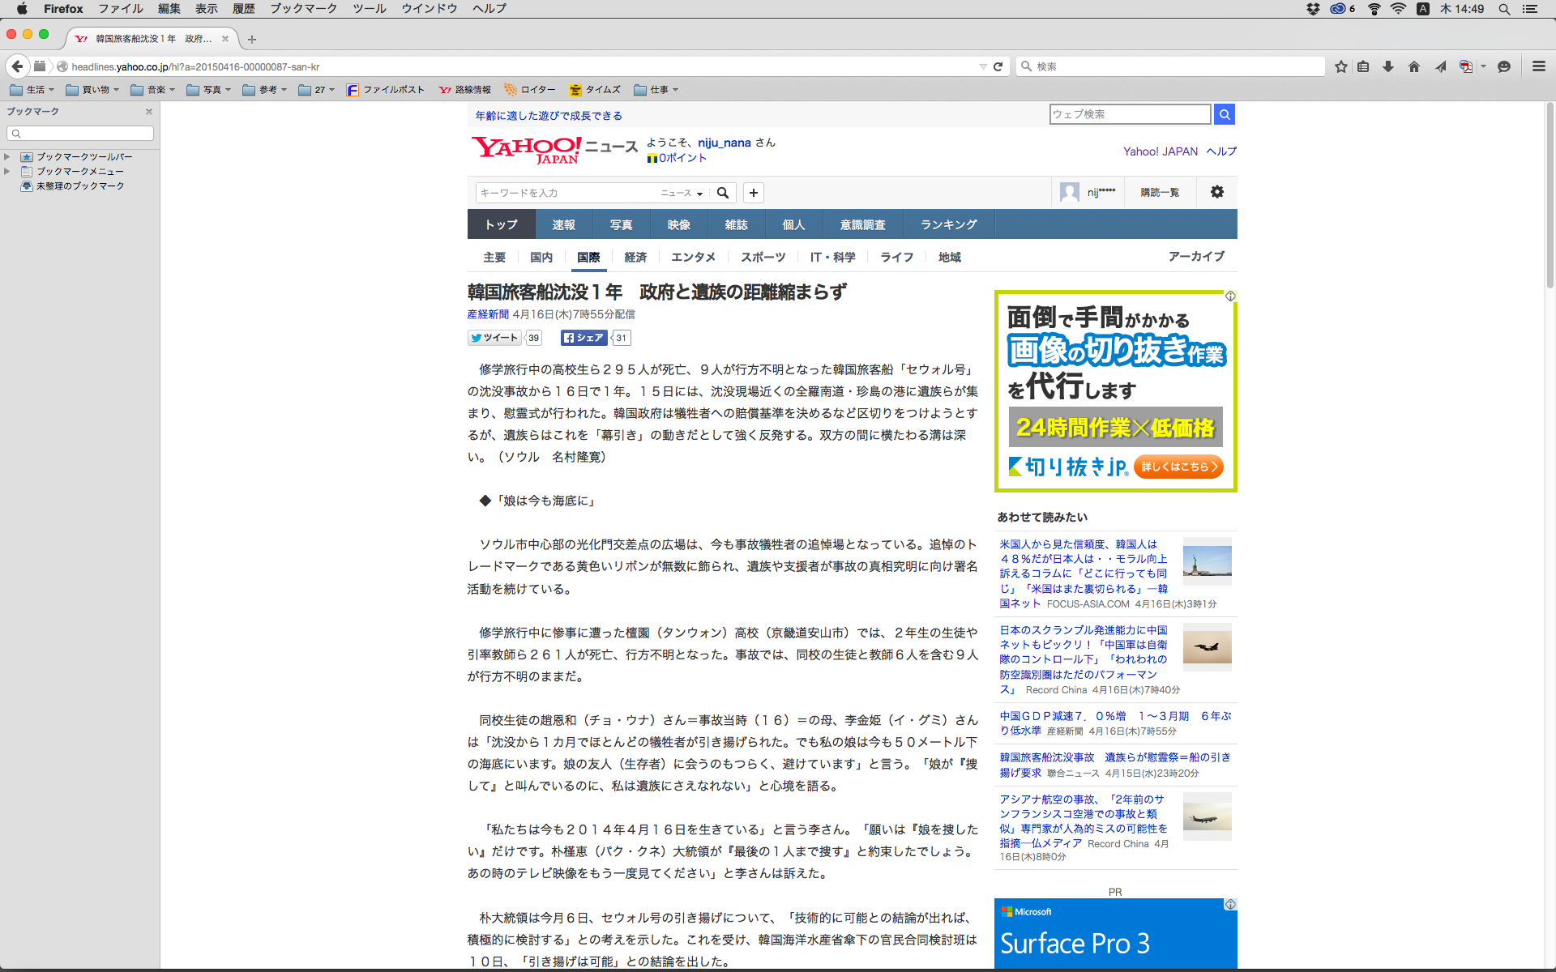The image size is (1556, 972).
Task: Select the 経済 news category
Action: click(x=635, y=257)
